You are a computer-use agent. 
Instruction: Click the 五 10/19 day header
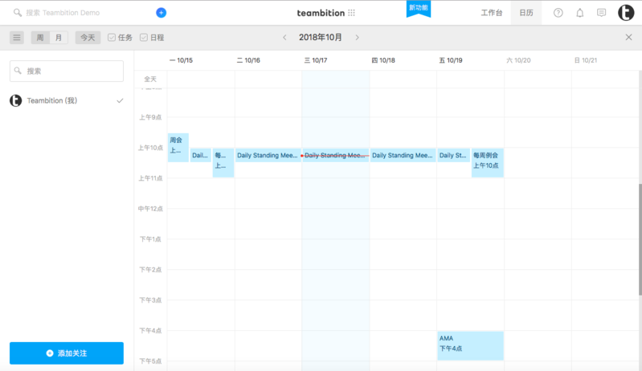click(x=451, y=60)
